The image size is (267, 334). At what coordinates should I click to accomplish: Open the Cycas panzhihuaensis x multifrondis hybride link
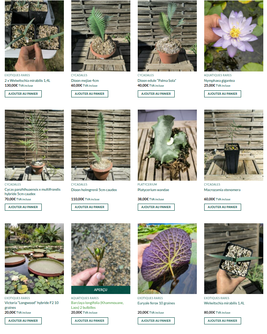point(32,192)
